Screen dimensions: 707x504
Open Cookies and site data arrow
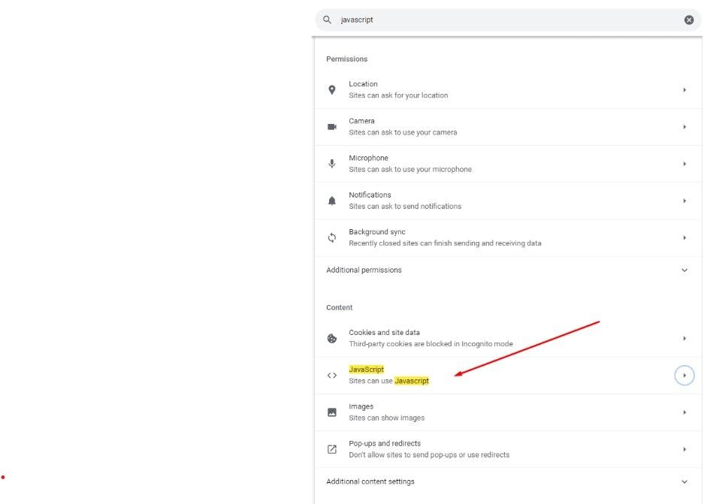(684, 338)
